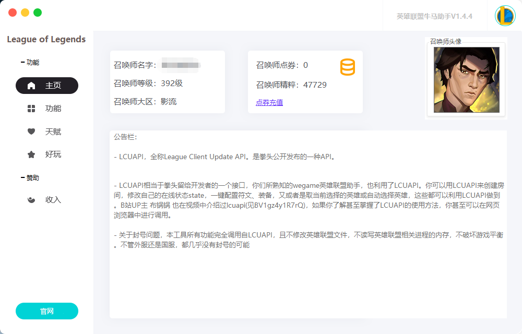Screen dimensions: 522x334
Task: Click the grid icon next to 功能
Action: pos(31,109)
